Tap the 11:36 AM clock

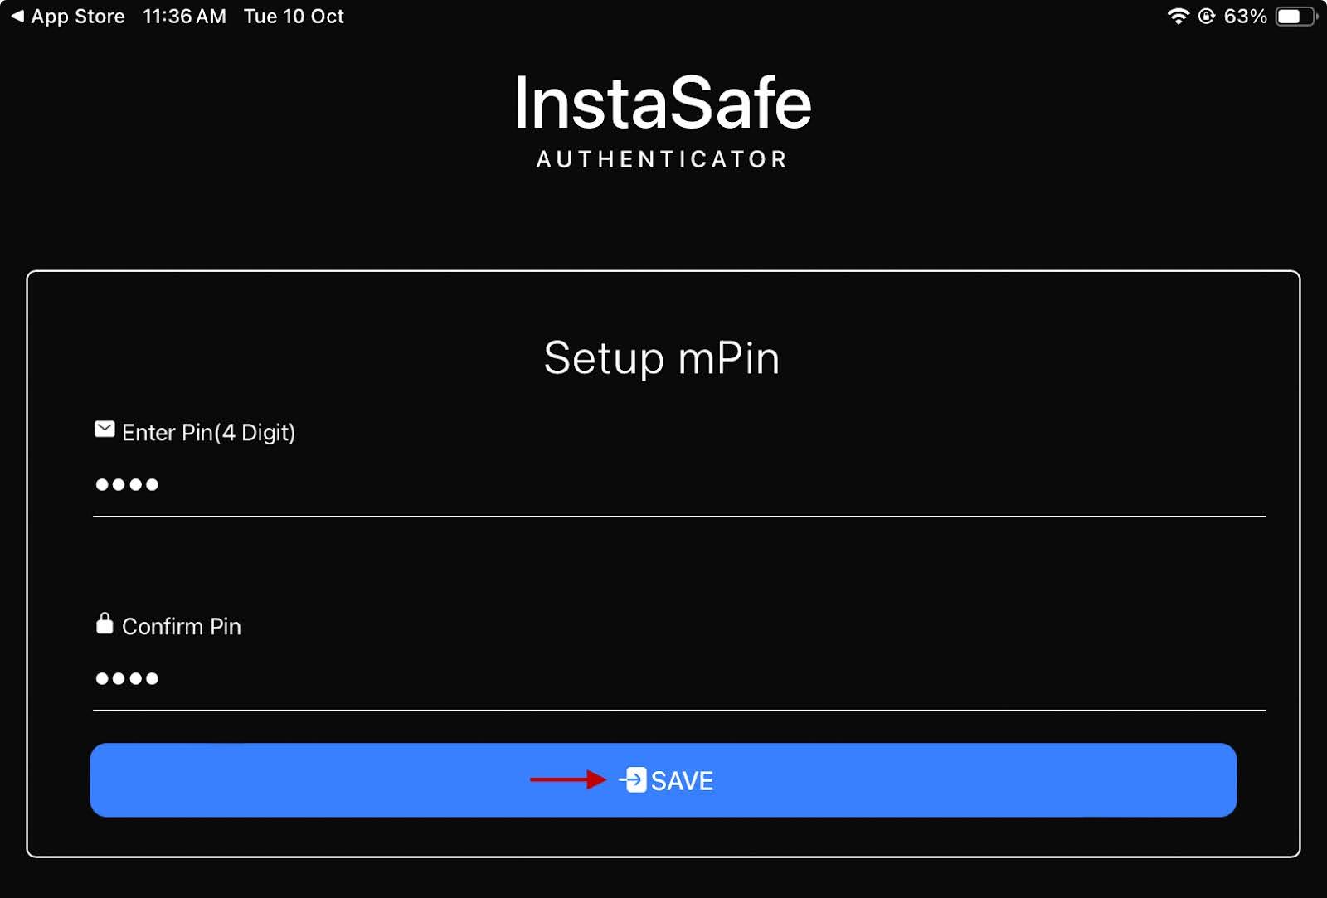184,17
